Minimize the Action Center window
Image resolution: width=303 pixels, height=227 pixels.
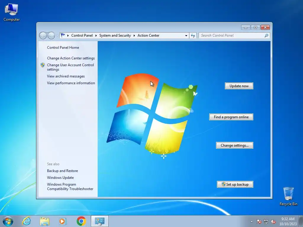pos(246,27)
